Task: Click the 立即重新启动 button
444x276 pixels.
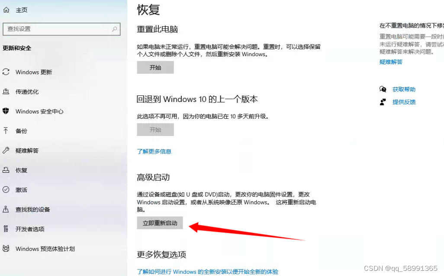Action: click(160, 223)
